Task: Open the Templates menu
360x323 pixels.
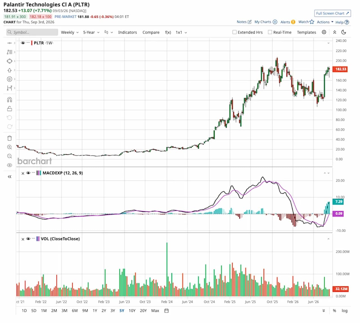Action: coord(307,32)
